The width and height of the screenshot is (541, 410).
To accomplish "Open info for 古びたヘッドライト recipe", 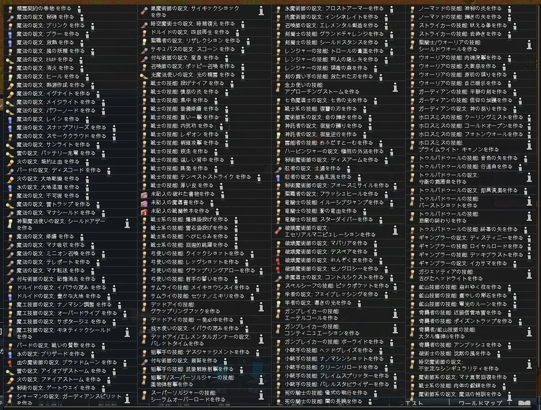I will point(529,275).
